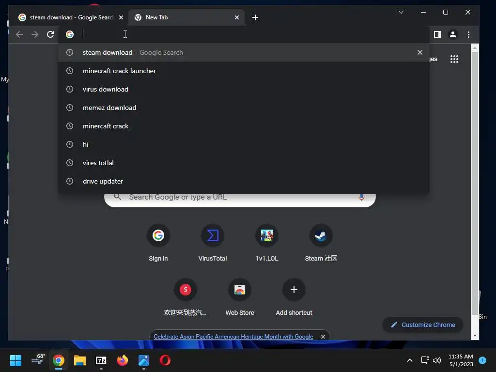Viewport: 496px width, 372px height.
Task: Open the clock showing 11:35 AM
Action: (461, 360)
